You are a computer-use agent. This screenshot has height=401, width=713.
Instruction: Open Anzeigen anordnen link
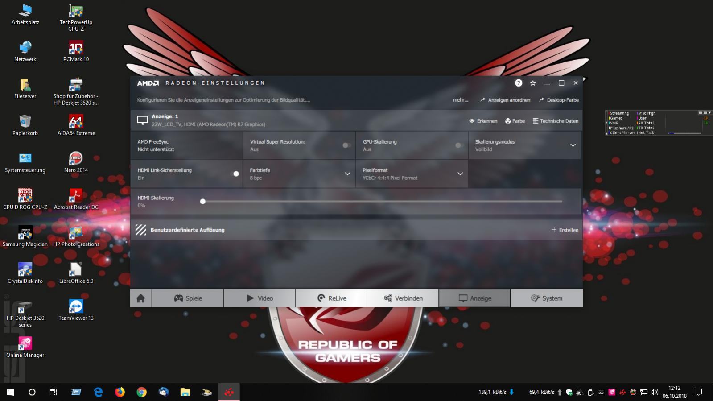[505, 100]
